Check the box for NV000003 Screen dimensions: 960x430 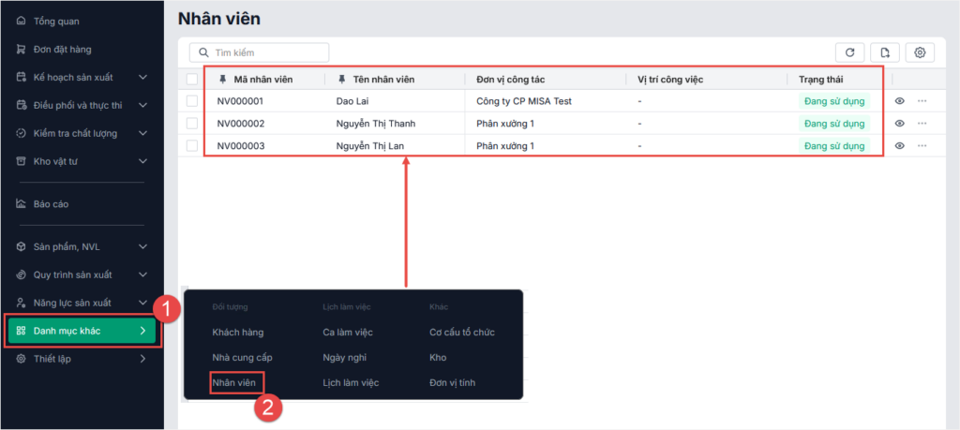click(192, 145)
